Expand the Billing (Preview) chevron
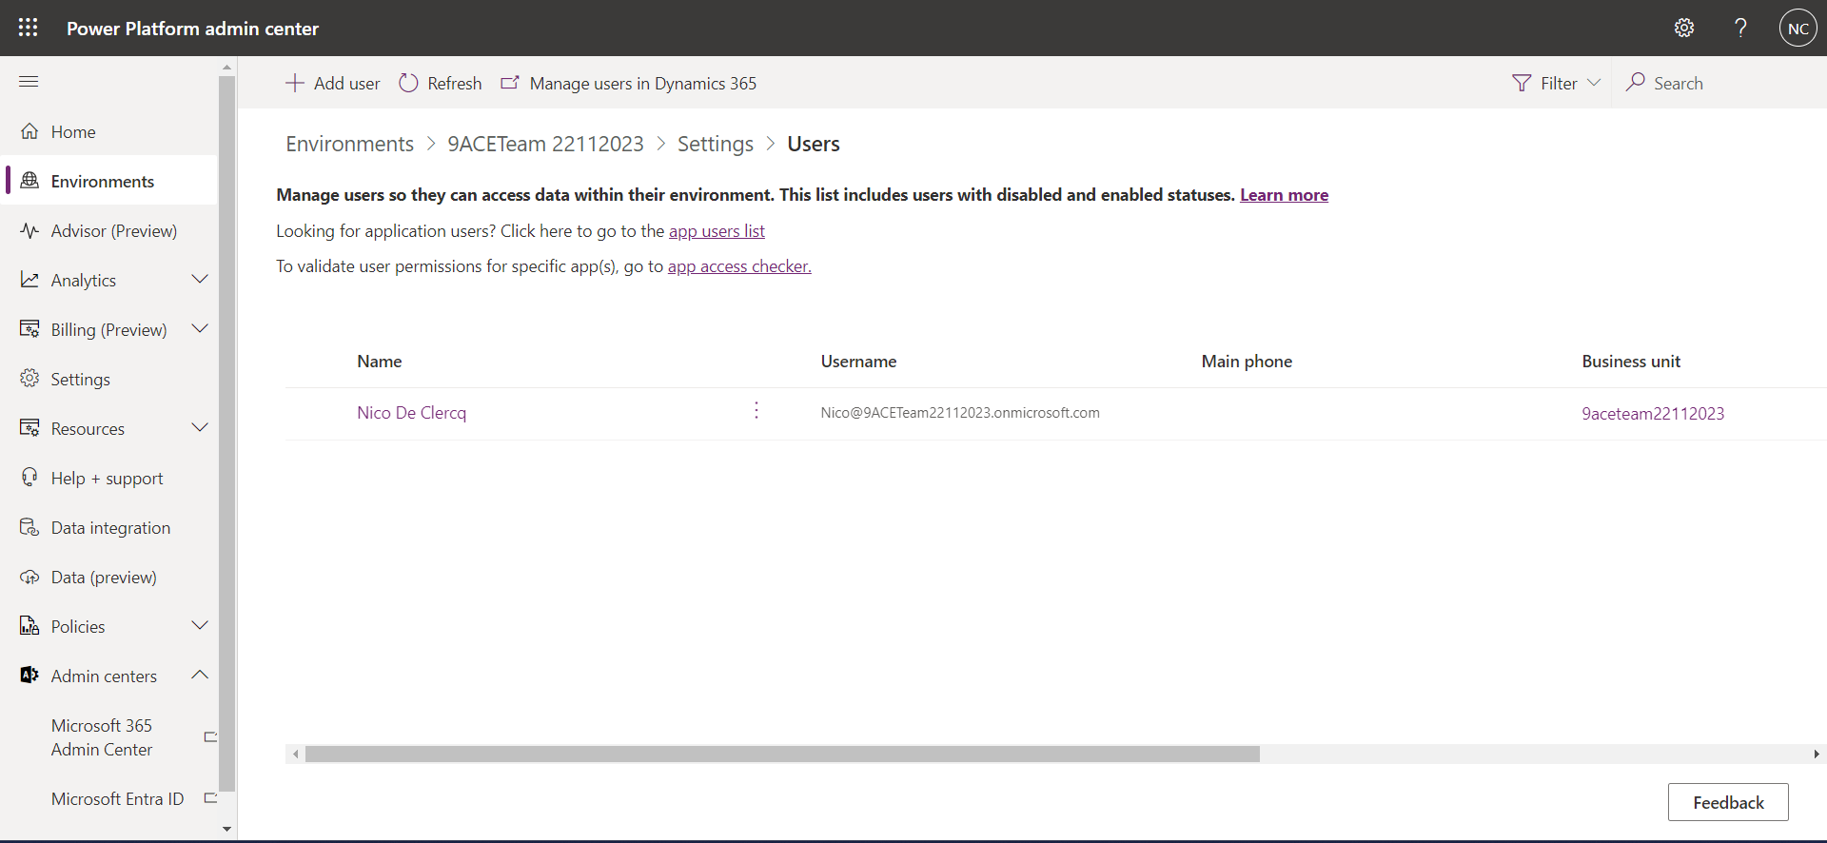1827x843 pixels. click(x=200, y=328)
